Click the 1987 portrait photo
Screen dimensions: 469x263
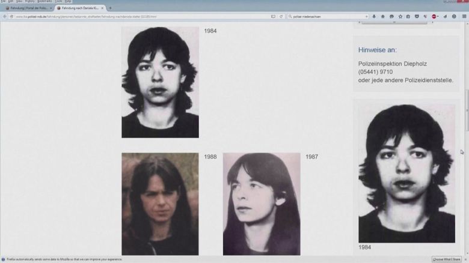coord(262,204)
